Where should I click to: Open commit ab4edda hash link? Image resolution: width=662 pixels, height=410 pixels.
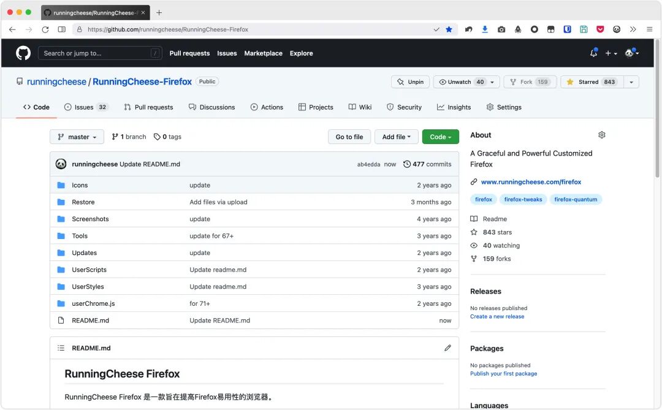point(368,164)
